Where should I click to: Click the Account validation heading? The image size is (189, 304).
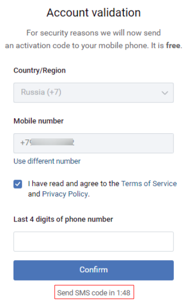tap(94, 13)
